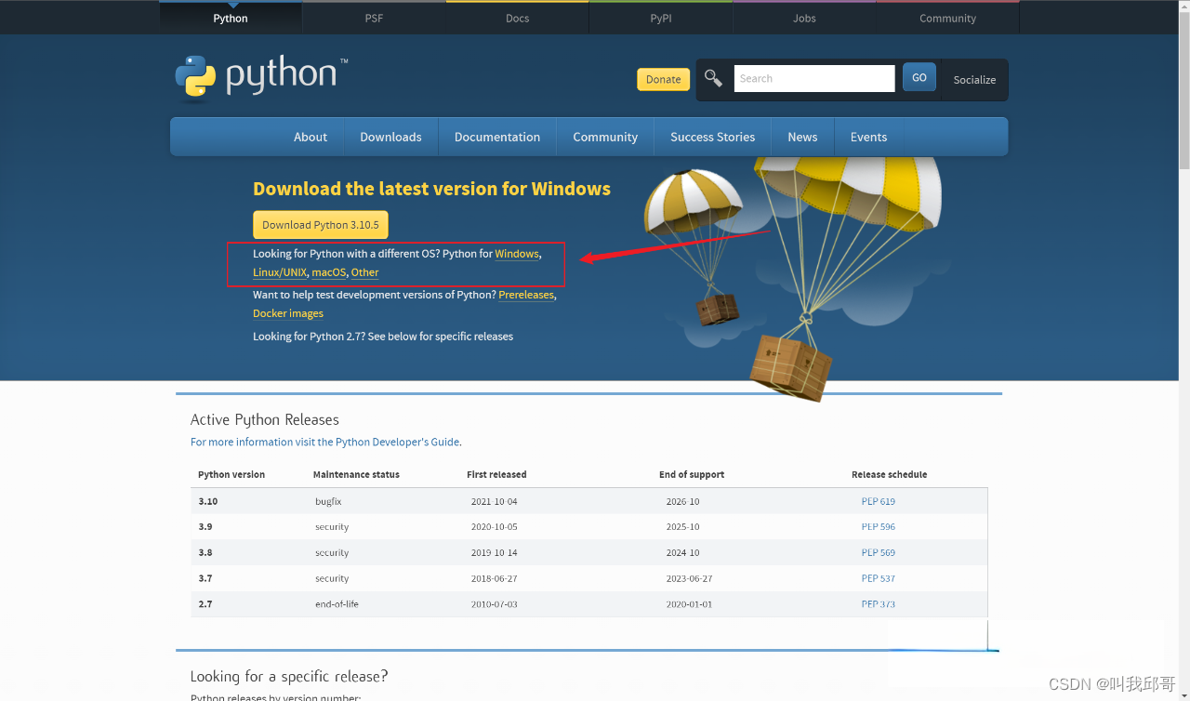The image size is (1190, 701).
Task: Open the PEP 373 release schedule
Action: pyautogui.click(x=878, y=604)
